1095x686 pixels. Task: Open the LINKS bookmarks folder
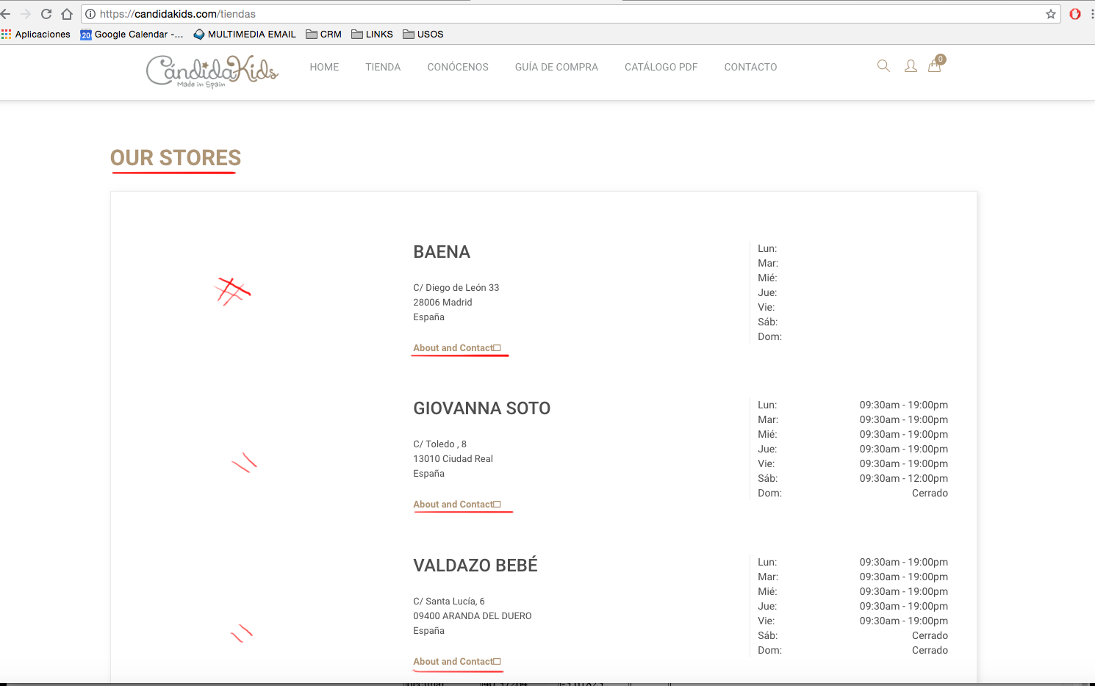click(x=373, y=35)
